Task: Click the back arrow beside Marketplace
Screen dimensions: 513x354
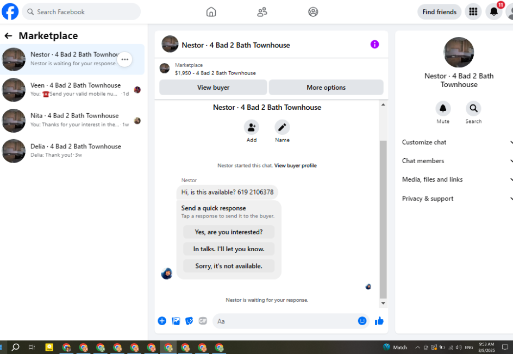Action: pos(9,36)
